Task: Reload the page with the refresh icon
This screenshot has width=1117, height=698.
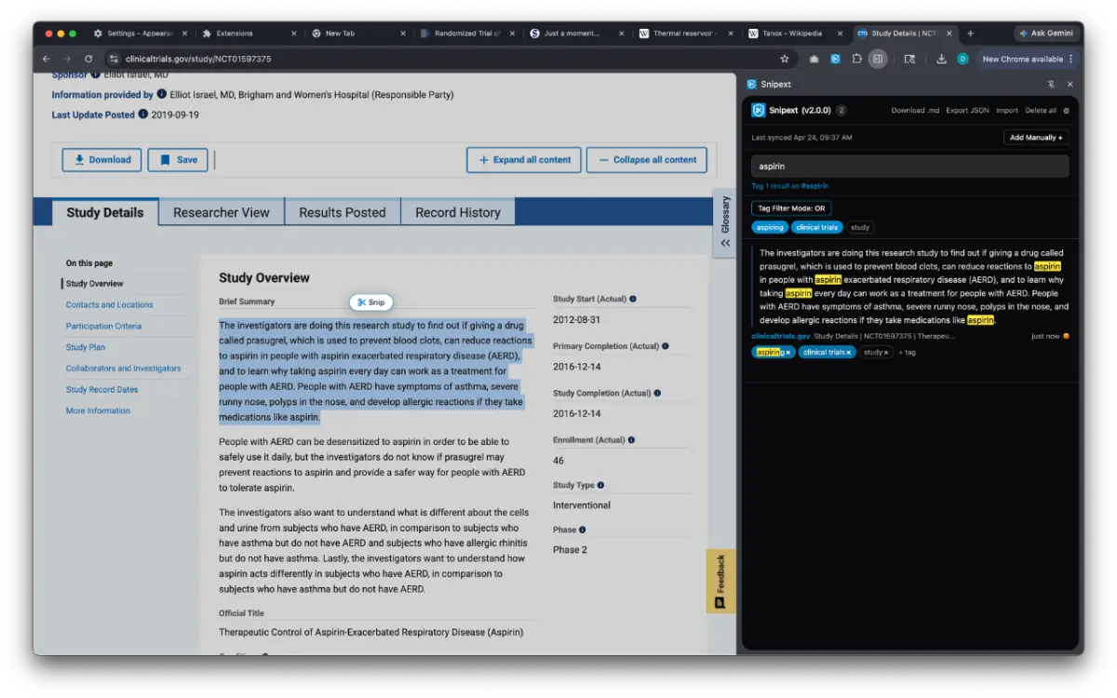Action: tap(88, 59)
